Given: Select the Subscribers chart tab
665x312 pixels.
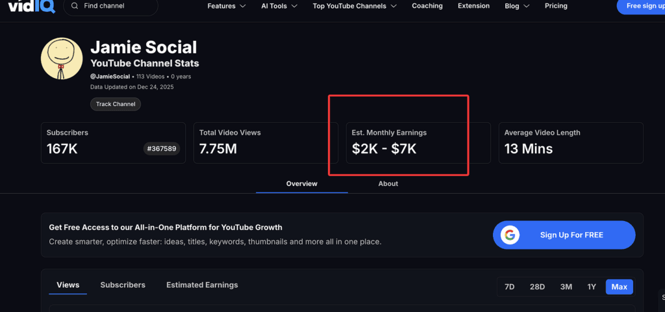Looking at the screenshot, I should pos(123,285).
